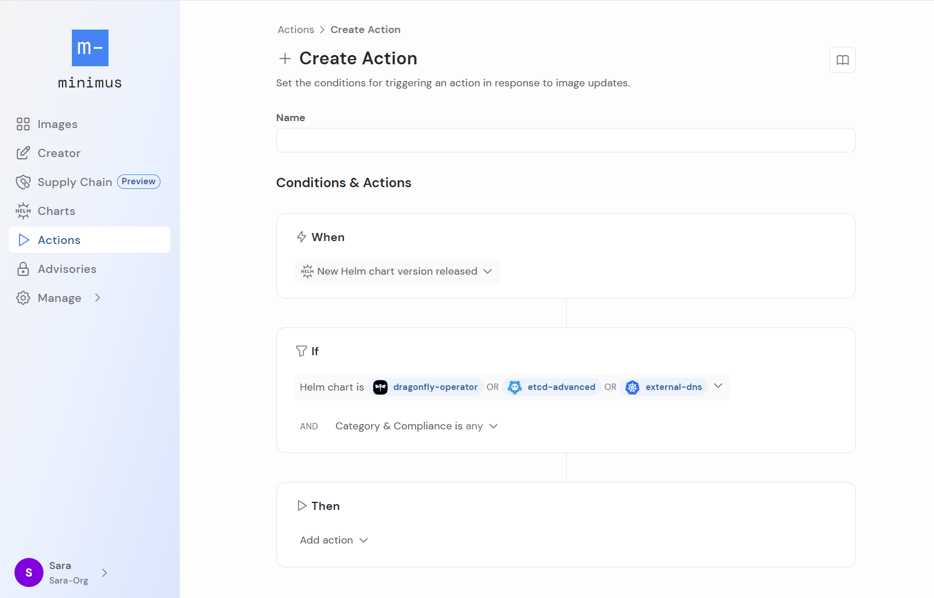Screen dimensions: 934x598
Task: Expand the Sara account chevron
Action: tap(104, 573)
